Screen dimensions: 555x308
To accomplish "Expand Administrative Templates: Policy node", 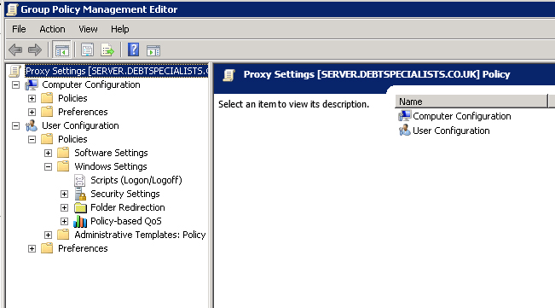I will point(48,235).
